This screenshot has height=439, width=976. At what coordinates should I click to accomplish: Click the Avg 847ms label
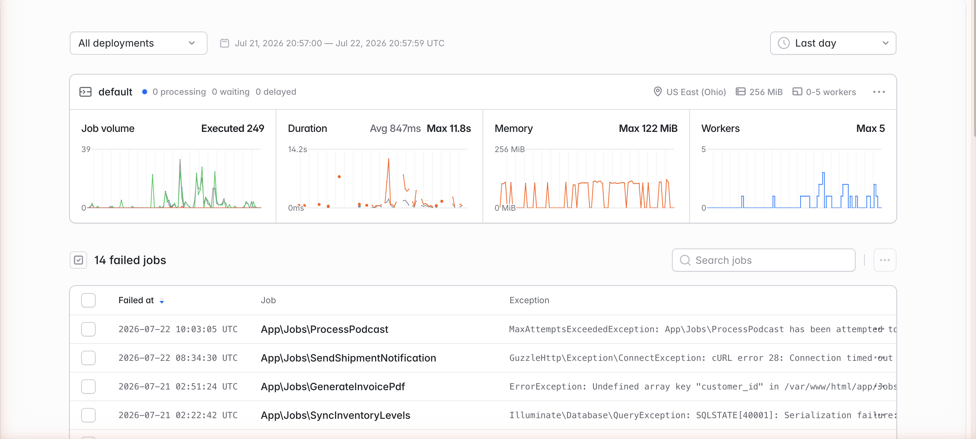pyautogui.click(x=395, y=129)
